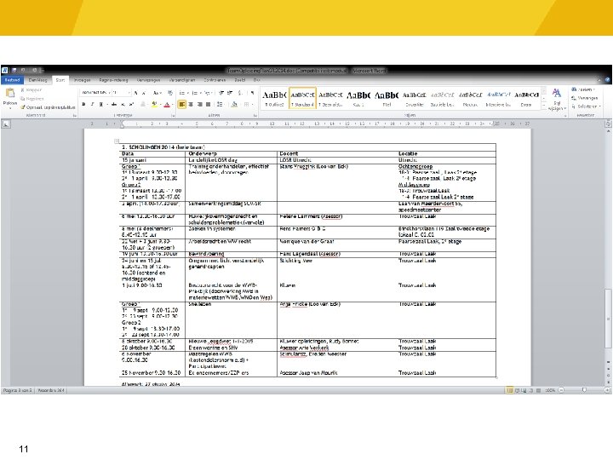Select align right

[x=200, y=105]
